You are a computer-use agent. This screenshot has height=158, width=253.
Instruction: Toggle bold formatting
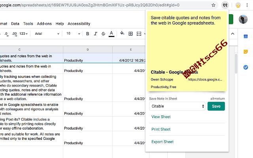pos(88,34)
